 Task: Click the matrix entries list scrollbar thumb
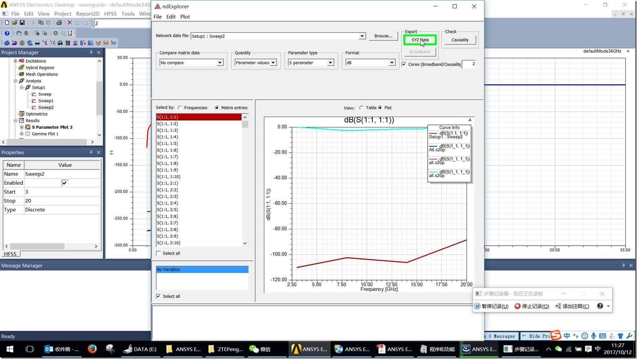245,124
